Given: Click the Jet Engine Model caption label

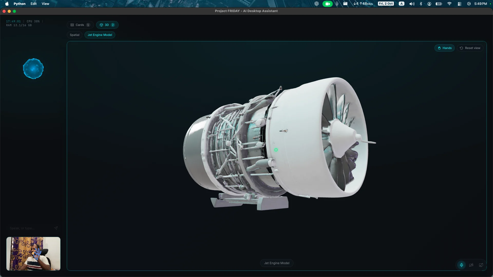Looking at the screenshot, I should pos(277,263).
